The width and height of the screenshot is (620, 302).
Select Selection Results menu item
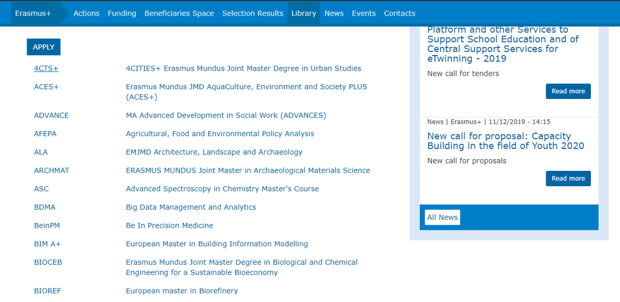252,13
